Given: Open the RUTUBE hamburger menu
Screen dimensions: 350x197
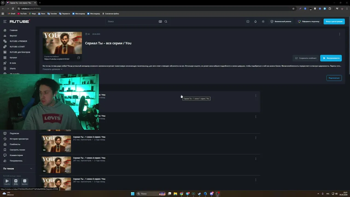Looking at the screenshot, I should 5,21.
